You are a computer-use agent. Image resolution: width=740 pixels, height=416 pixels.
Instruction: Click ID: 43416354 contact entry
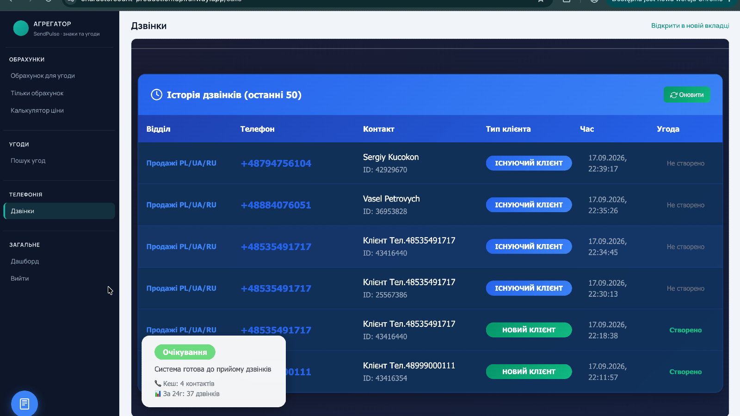[385, 378]
